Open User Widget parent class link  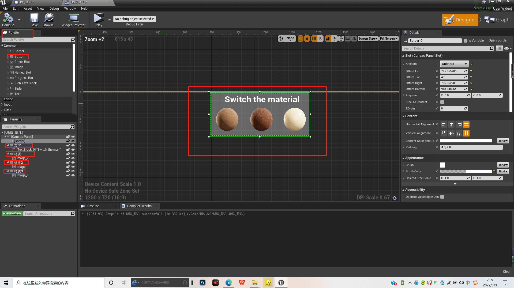coord(502,9)
